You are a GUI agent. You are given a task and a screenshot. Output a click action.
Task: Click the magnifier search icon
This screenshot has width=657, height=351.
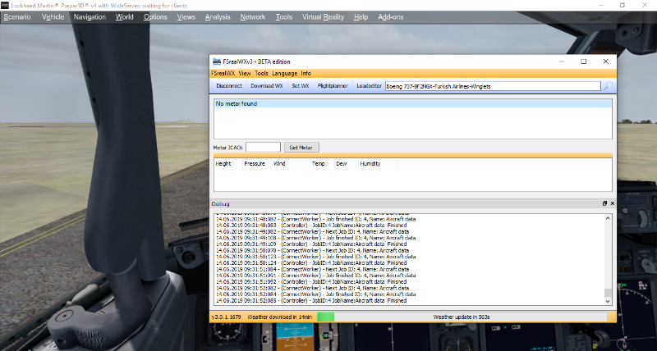[x=608, y=86]
